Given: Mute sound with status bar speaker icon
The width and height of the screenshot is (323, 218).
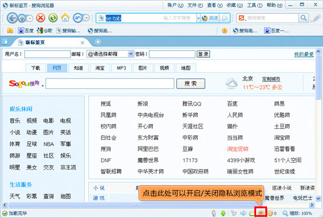Looking at the screenshot, I should click(x=243, y=213).
